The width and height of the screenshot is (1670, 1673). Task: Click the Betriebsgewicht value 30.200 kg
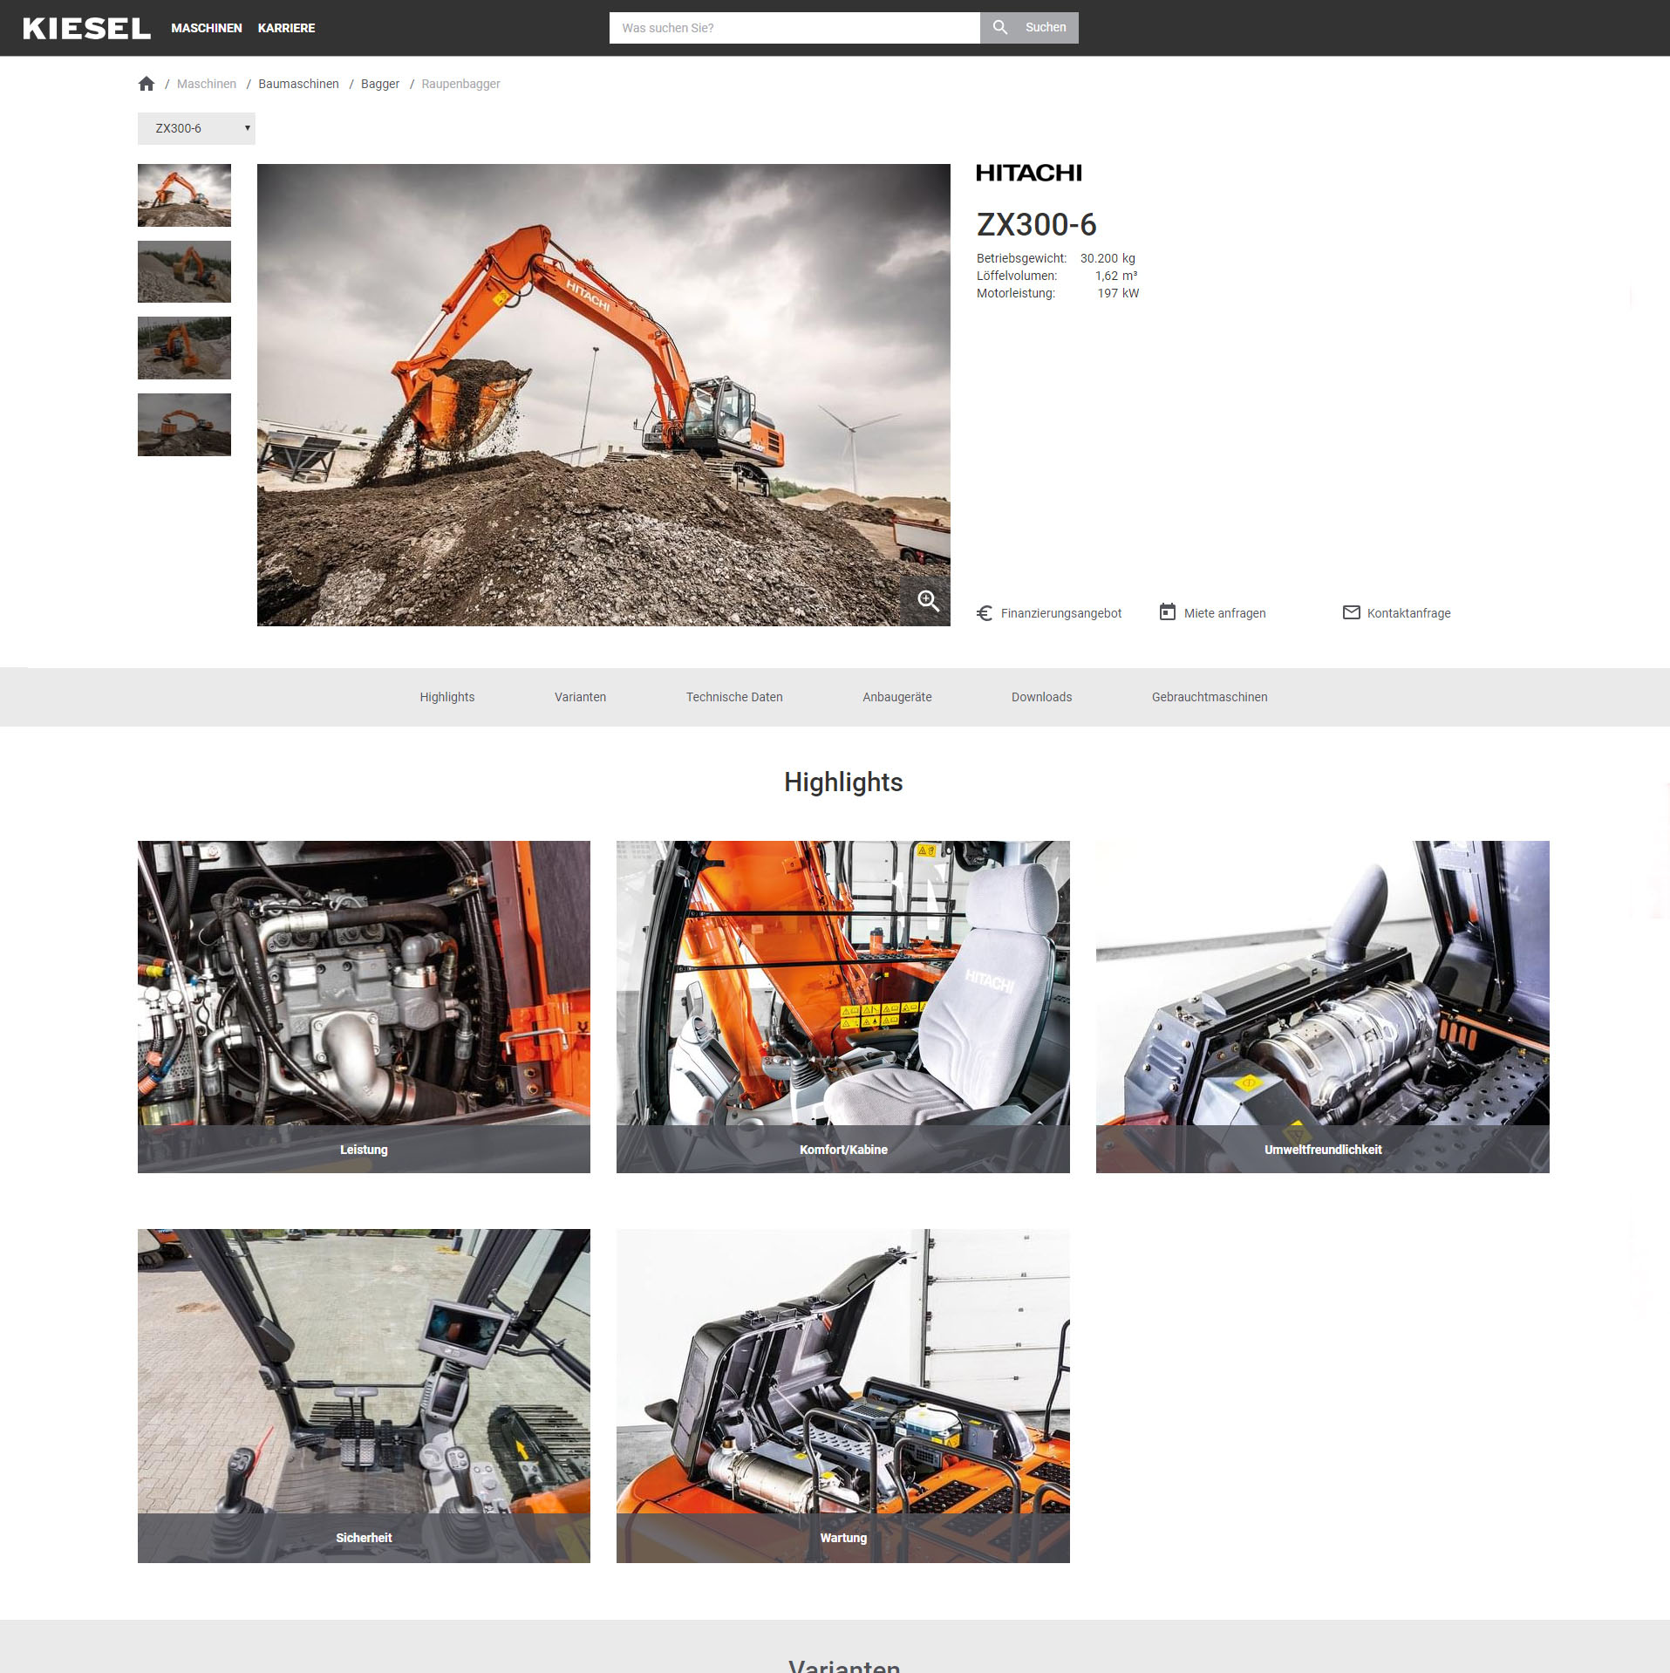click(x=1108, y=258)
